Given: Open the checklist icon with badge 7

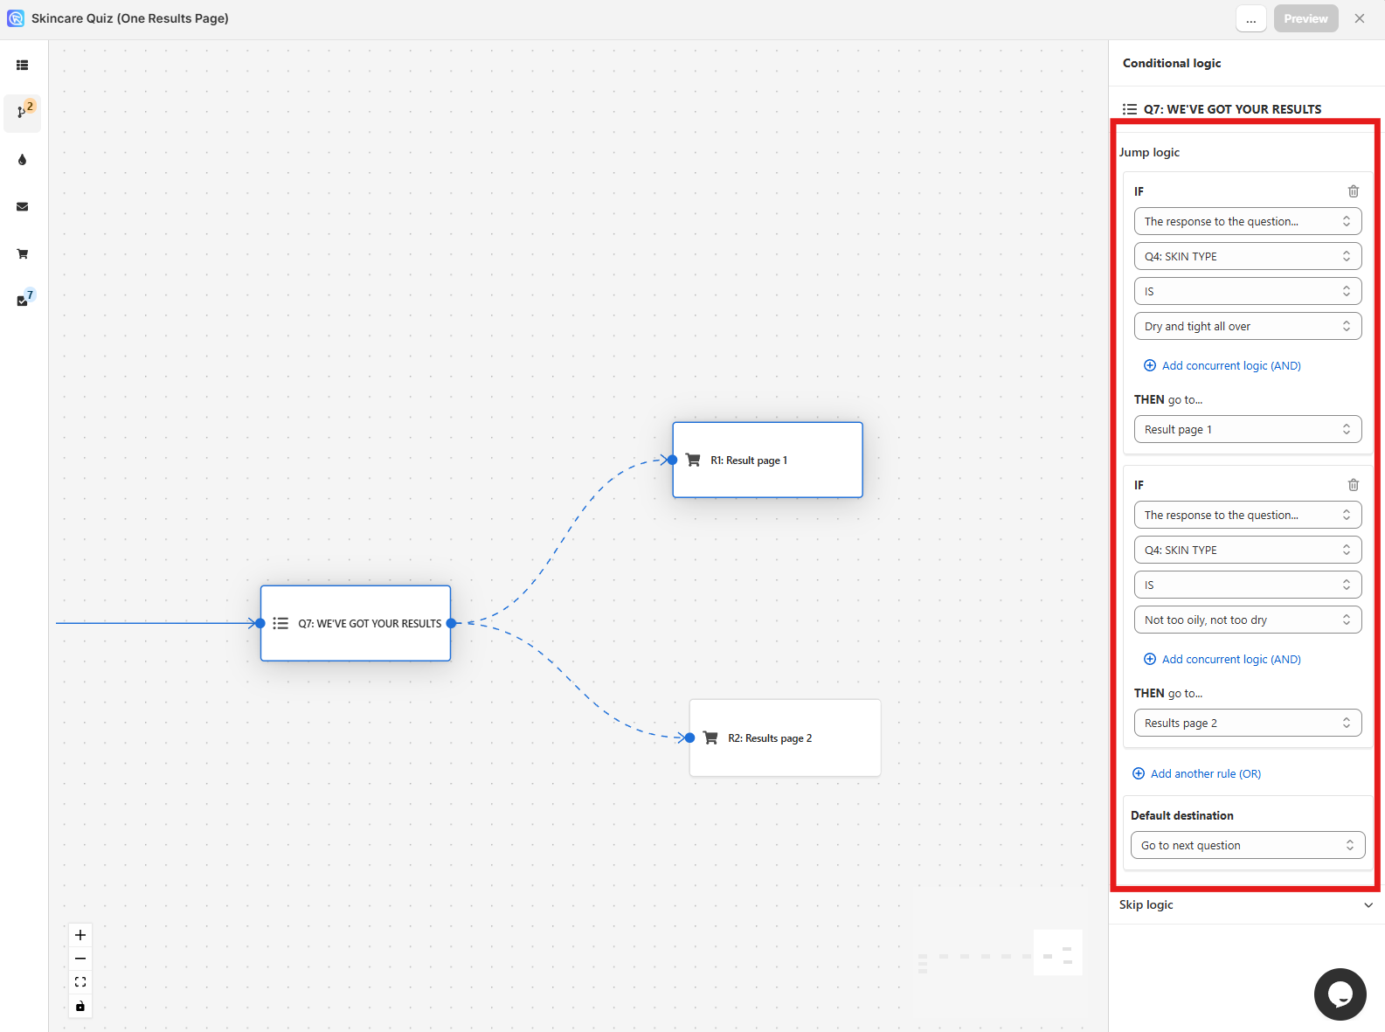Looking at the screenshot, I should click(24, 300).
